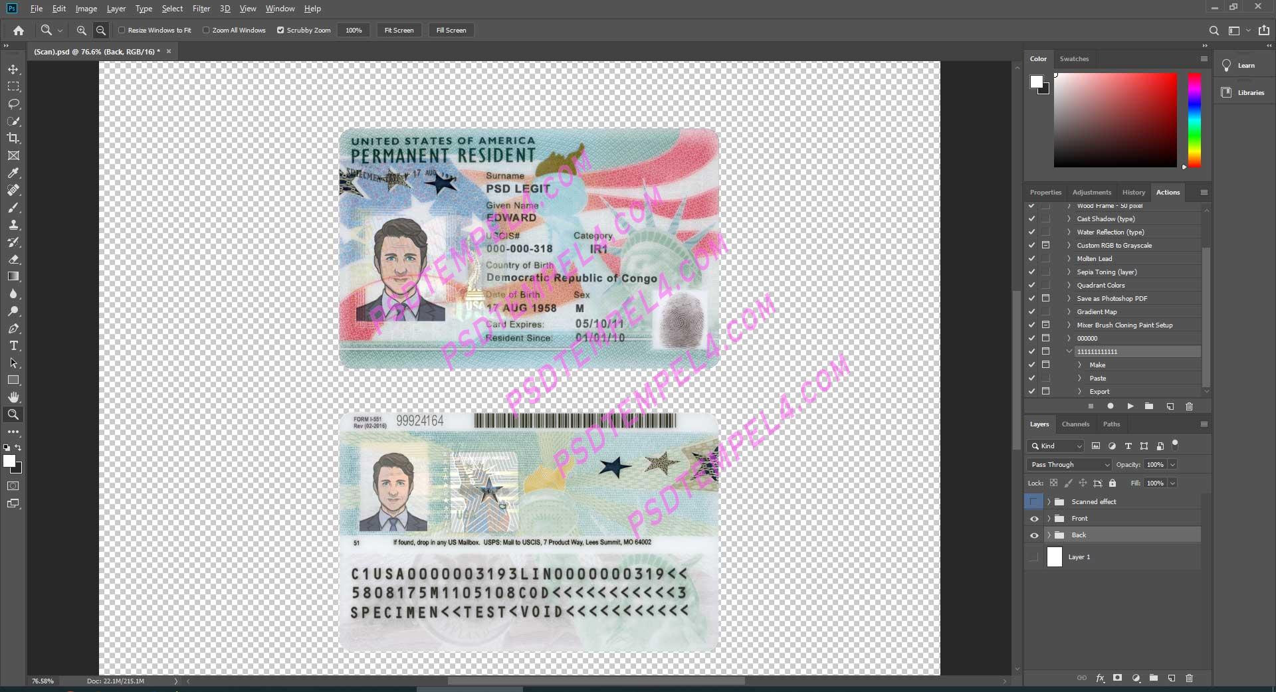Open the Filter menu

pyautogui.click(x=201, y=9)
